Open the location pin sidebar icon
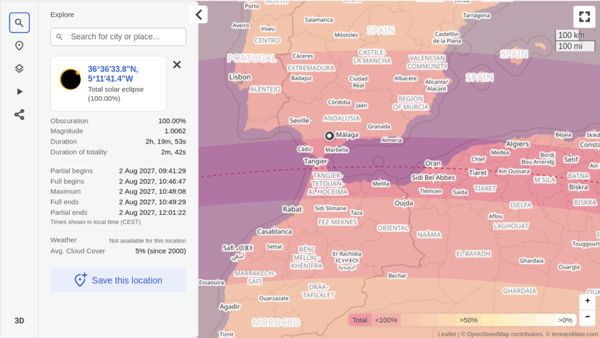600x338 pixels. point(19,46)
